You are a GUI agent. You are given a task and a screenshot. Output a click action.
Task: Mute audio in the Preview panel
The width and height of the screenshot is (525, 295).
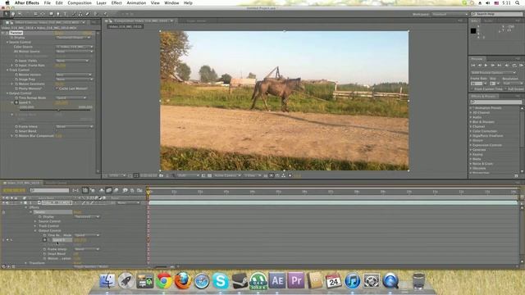[507, 66]
